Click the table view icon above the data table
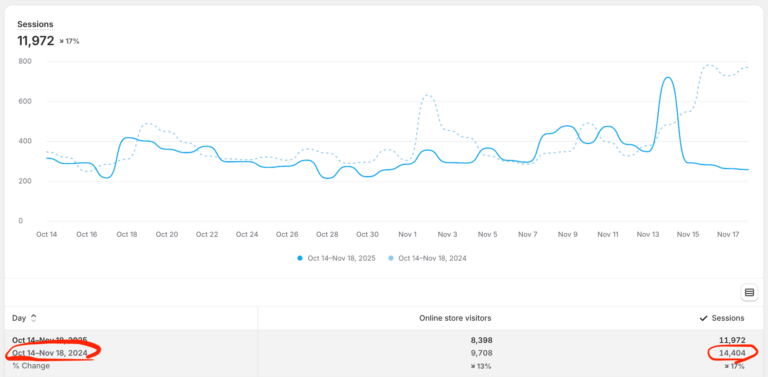Viewport: 768px width, 377px height. pos(750,292)
